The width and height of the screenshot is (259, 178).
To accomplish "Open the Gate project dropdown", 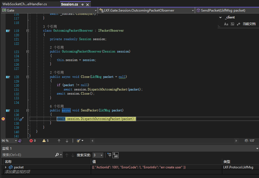I will [x=49, y=10].
